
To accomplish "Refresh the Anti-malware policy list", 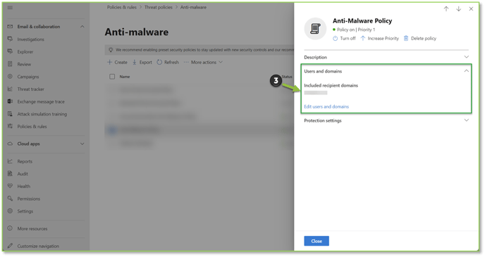I will click(x=168, y=62).
